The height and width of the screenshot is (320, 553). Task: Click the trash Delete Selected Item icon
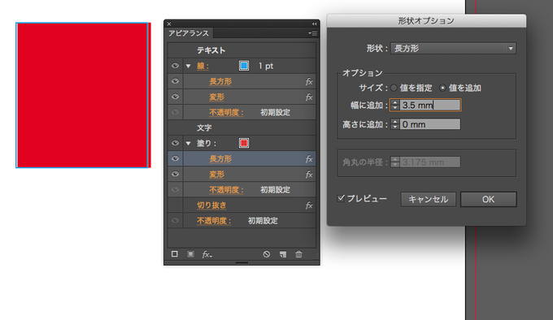coord(298,254)
